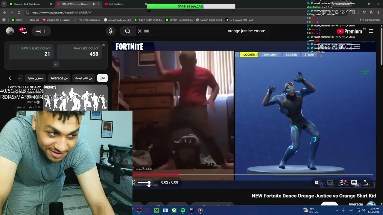Open the Dragon Ball Z bookmark

[56, 20]
